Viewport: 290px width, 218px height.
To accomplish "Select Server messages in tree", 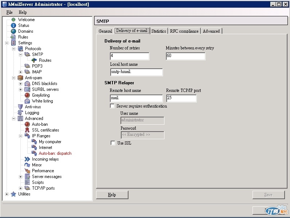I will coord(47,177).
